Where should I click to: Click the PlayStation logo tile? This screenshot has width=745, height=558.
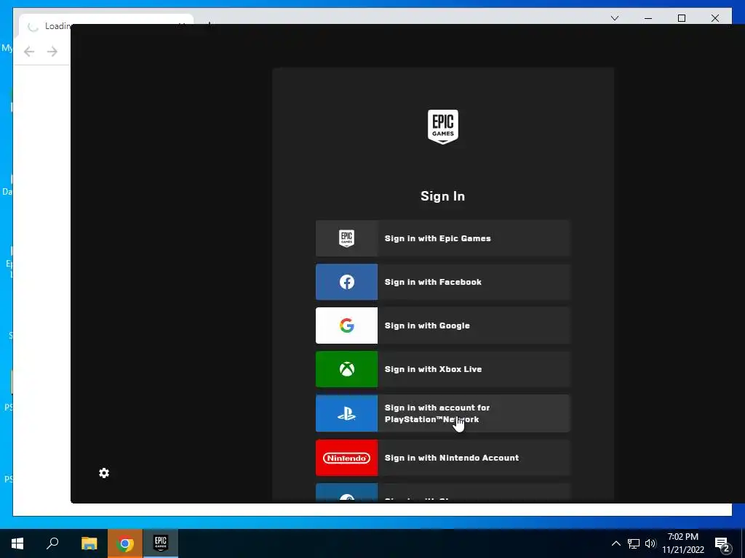point(347,413)
